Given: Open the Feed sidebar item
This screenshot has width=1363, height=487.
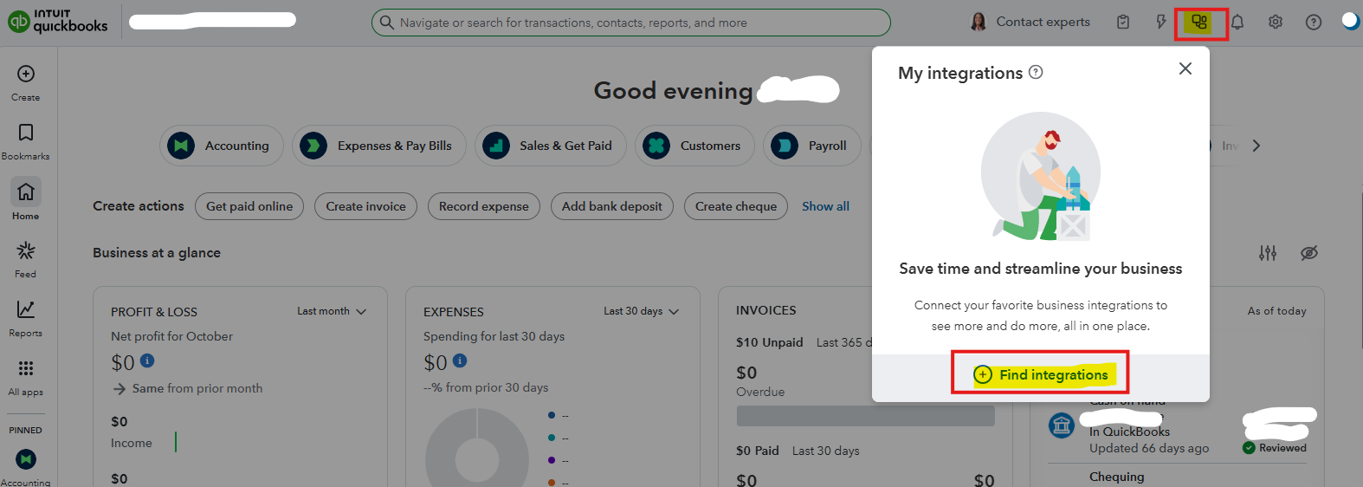Looking at the screenshot, I should [26, 258].
